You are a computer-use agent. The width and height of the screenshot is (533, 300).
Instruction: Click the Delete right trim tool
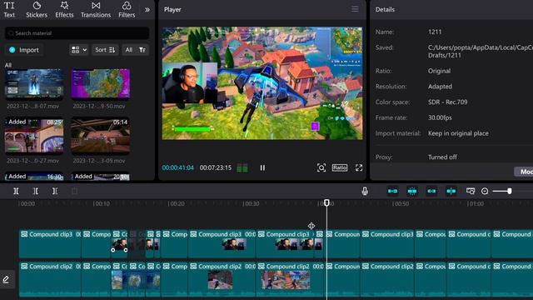click(x=55, y=191)
